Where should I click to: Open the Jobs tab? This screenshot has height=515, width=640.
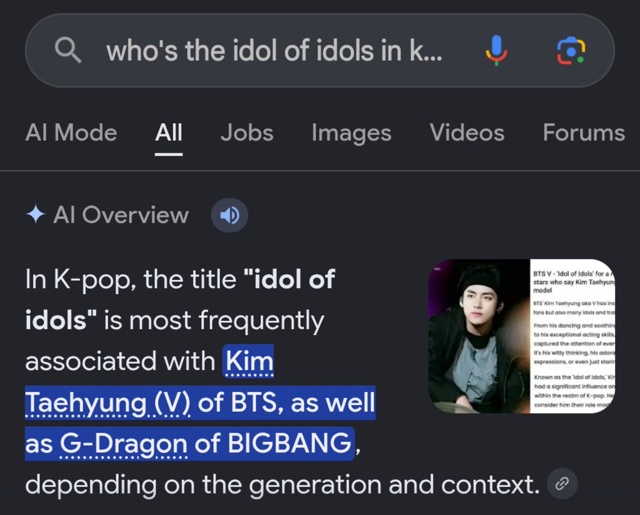[x=247, y=133]
